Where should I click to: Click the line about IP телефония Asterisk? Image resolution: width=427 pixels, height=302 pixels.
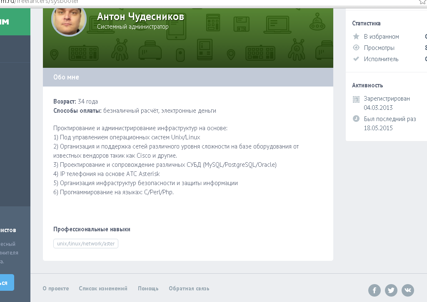(x=107, y=174)
